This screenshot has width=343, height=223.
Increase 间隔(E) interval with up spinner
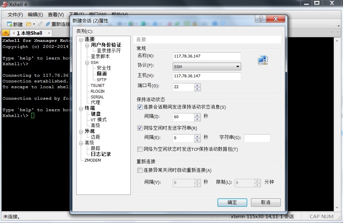point(197,136)
